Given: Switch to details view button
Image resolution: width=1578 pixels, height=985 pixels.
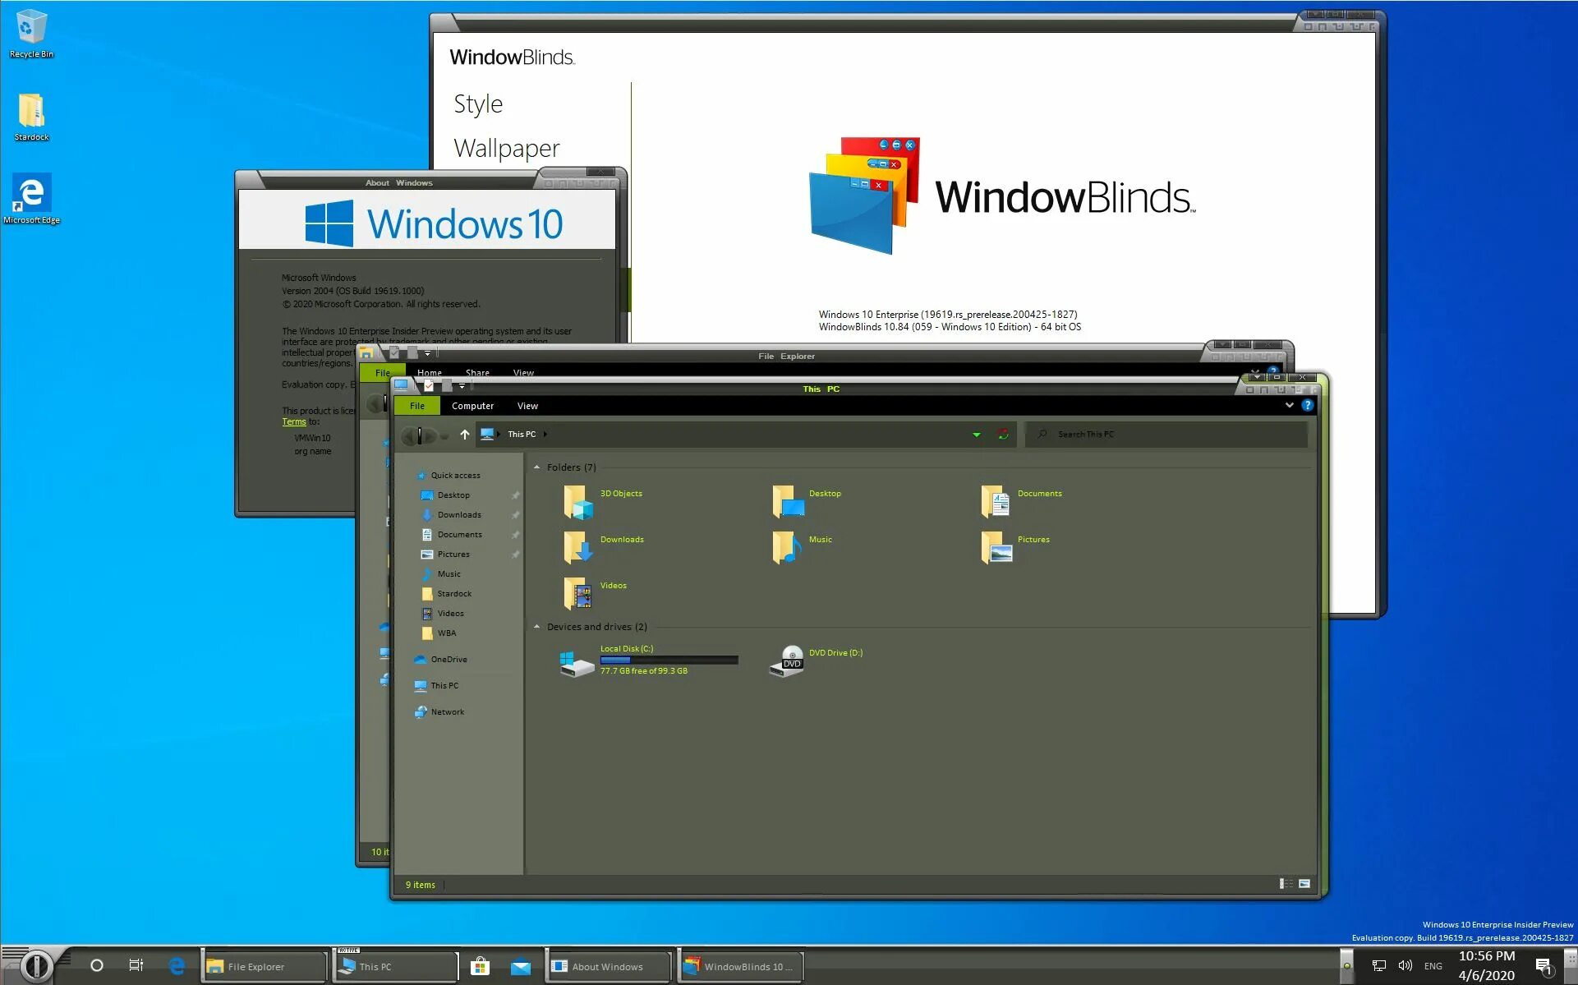Looking at the screenshot, I should (1286, 884).
